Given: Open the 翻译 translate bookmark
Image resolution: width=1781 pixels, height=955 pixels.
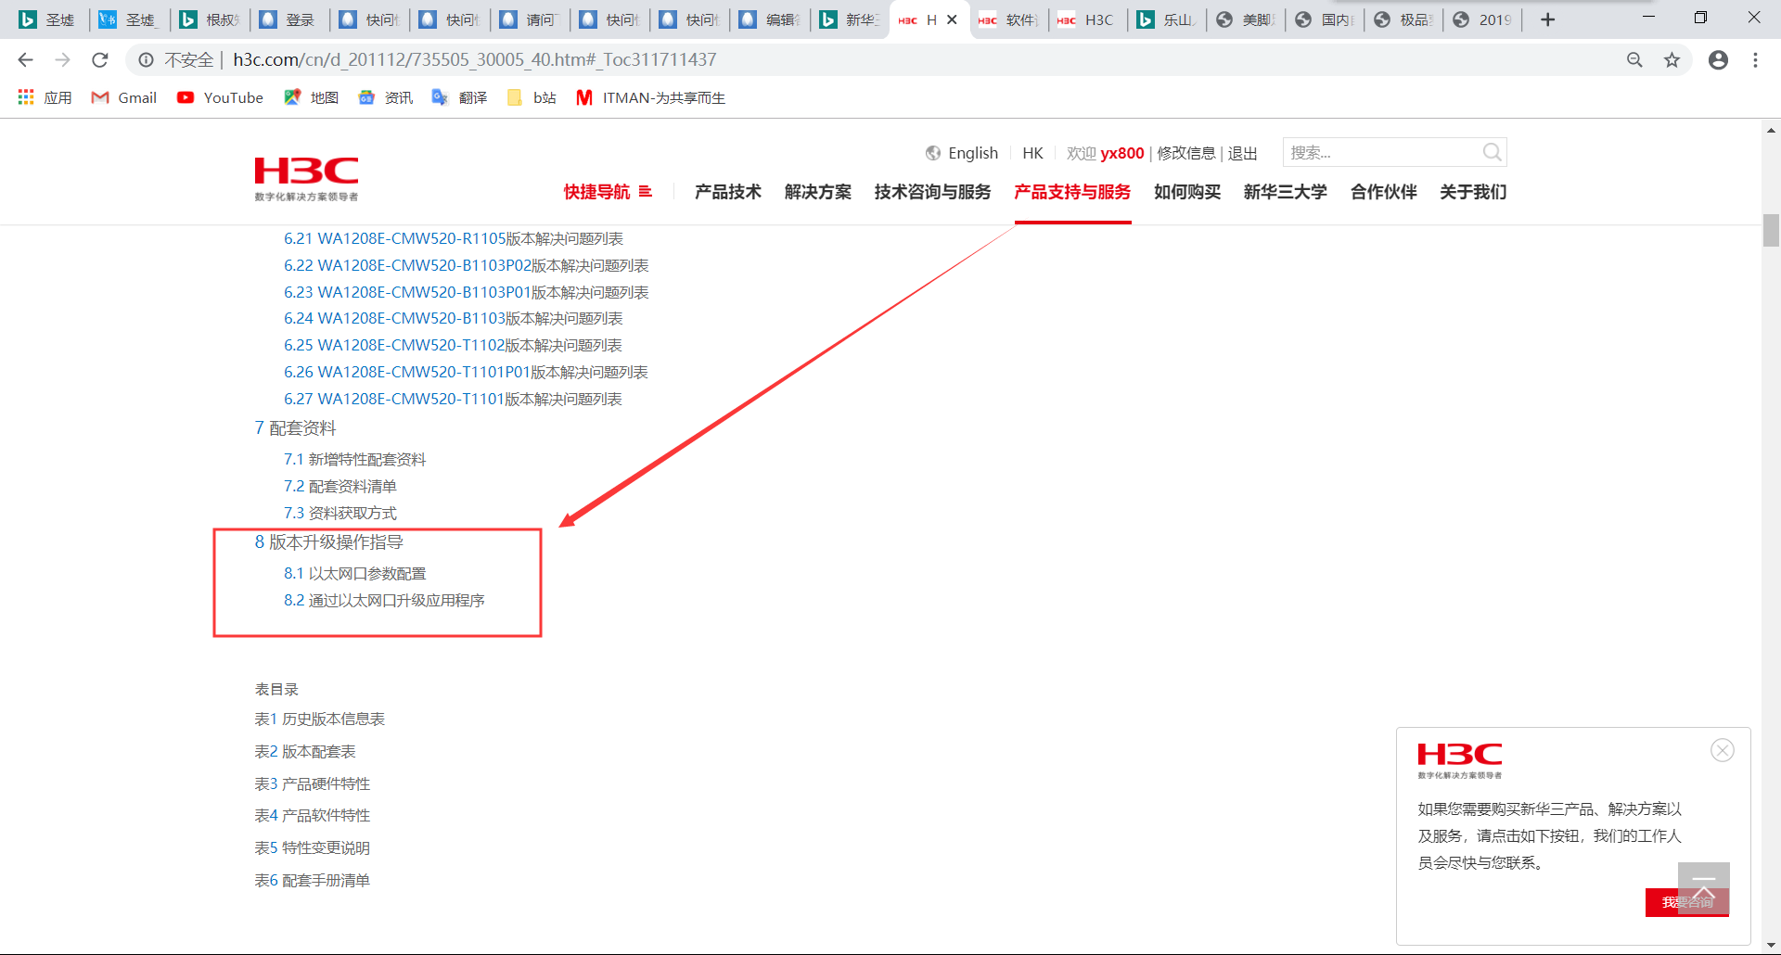Looking at the screenshot, I should (460, 97).
